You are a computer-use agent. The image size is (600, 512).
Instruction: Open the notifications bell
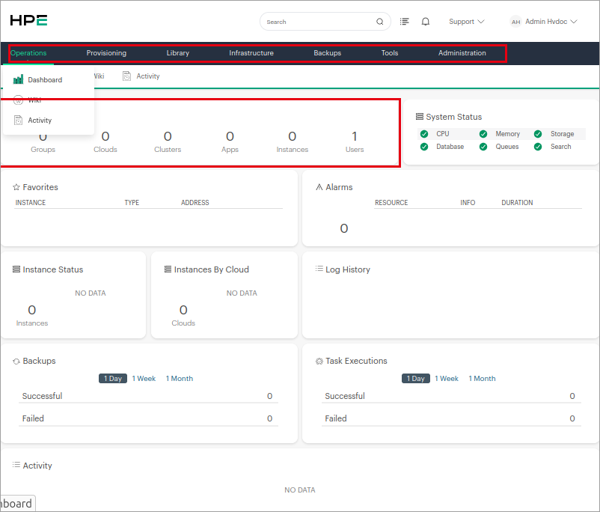pos(426,22)
